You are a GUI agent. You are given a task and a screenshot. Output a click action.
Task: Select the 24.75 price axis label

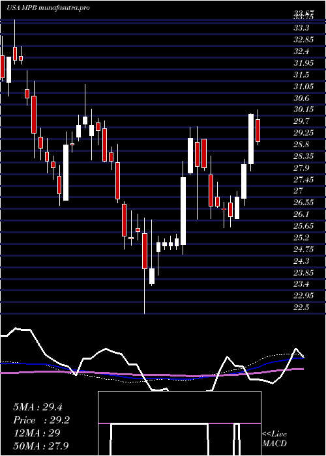(304, 249)
